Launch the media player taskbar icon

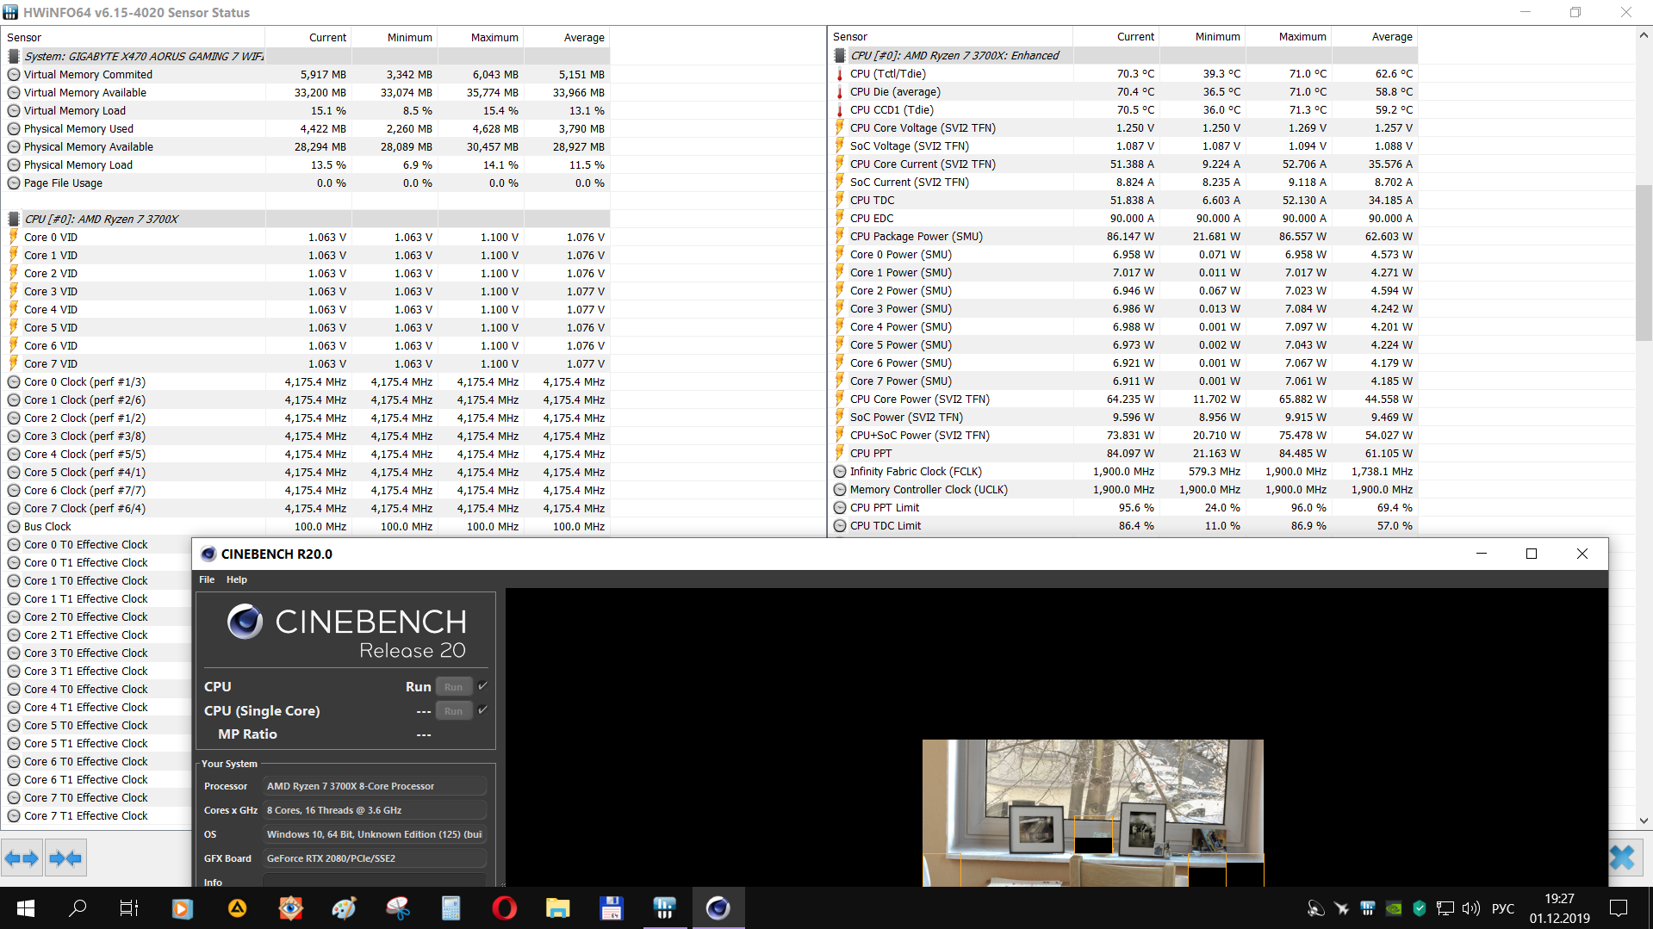coord(182,907)
